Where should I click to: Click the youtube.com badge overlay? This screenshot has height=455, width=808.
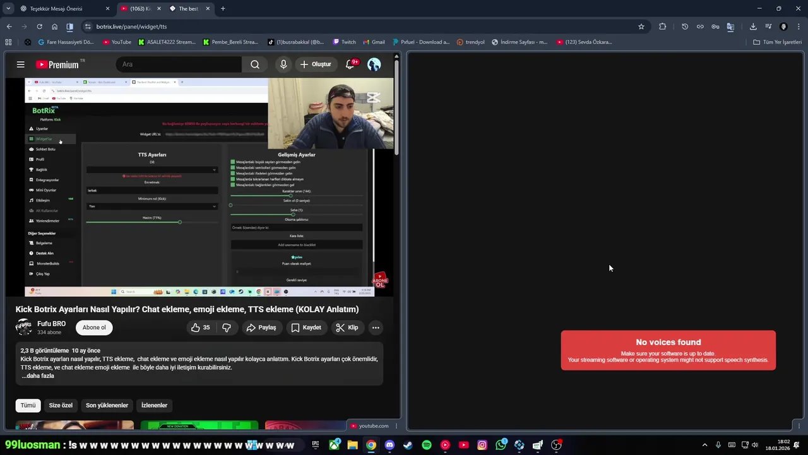pos(370,426)
